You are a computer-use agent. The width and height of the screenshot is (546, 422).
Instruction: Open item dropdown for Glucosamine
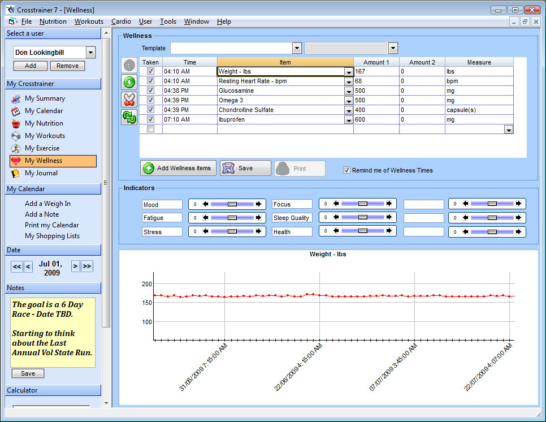349,91
